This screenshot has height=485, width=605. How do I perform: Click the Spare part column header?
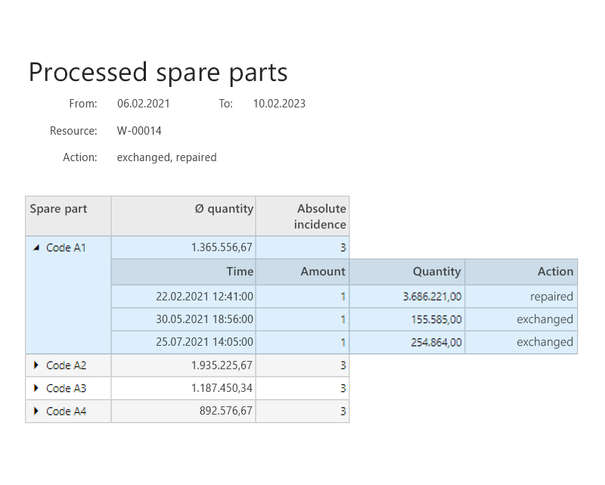pyautogui.click(x=58, y=209)
